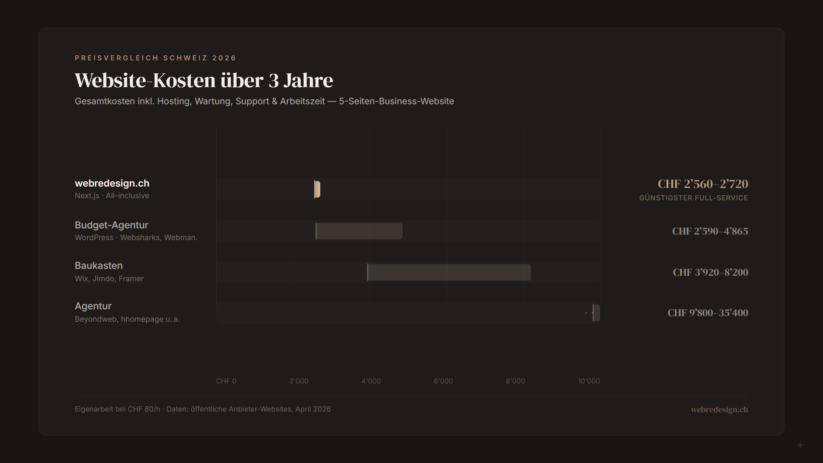Click the 6'000 axis tick label
This screenshot has width=823, height=463.
(x=443, y=381)
